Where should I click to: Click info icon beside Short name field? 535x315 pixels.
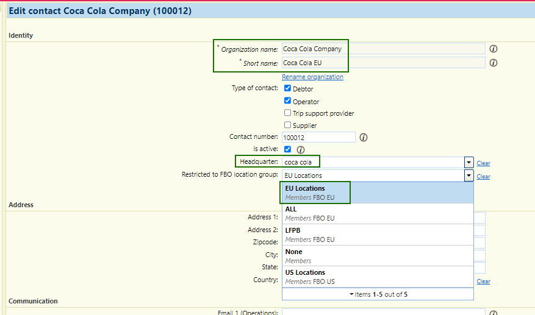click(x=493, y=63)
